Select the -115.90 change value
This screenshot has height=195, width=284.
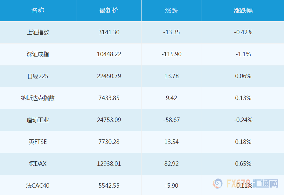pyautogui.click(x=171, y=54)
